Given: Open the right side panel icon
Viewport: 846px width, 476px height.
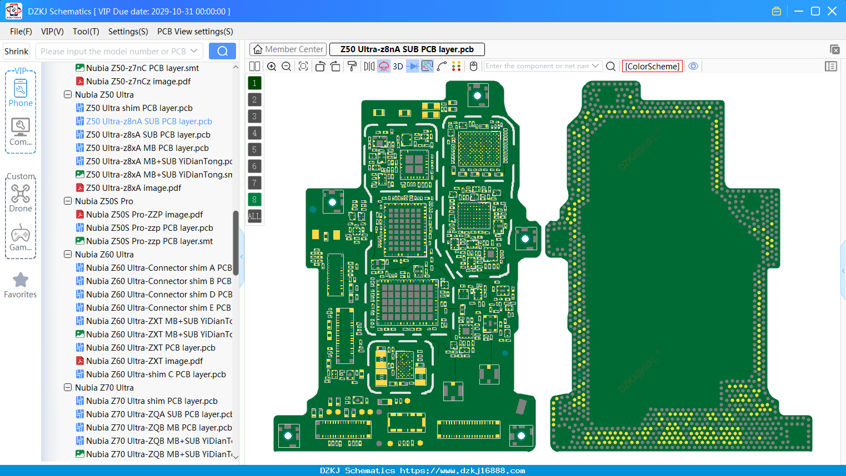Looking at the screenshot, I should (831, 66).
